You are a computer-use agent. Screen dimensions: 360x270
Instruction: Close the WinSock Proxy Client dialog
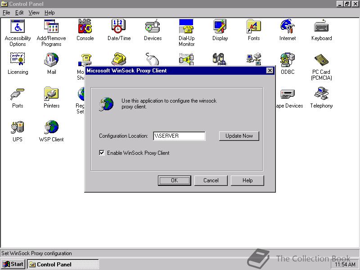click(x=270, y=71)
